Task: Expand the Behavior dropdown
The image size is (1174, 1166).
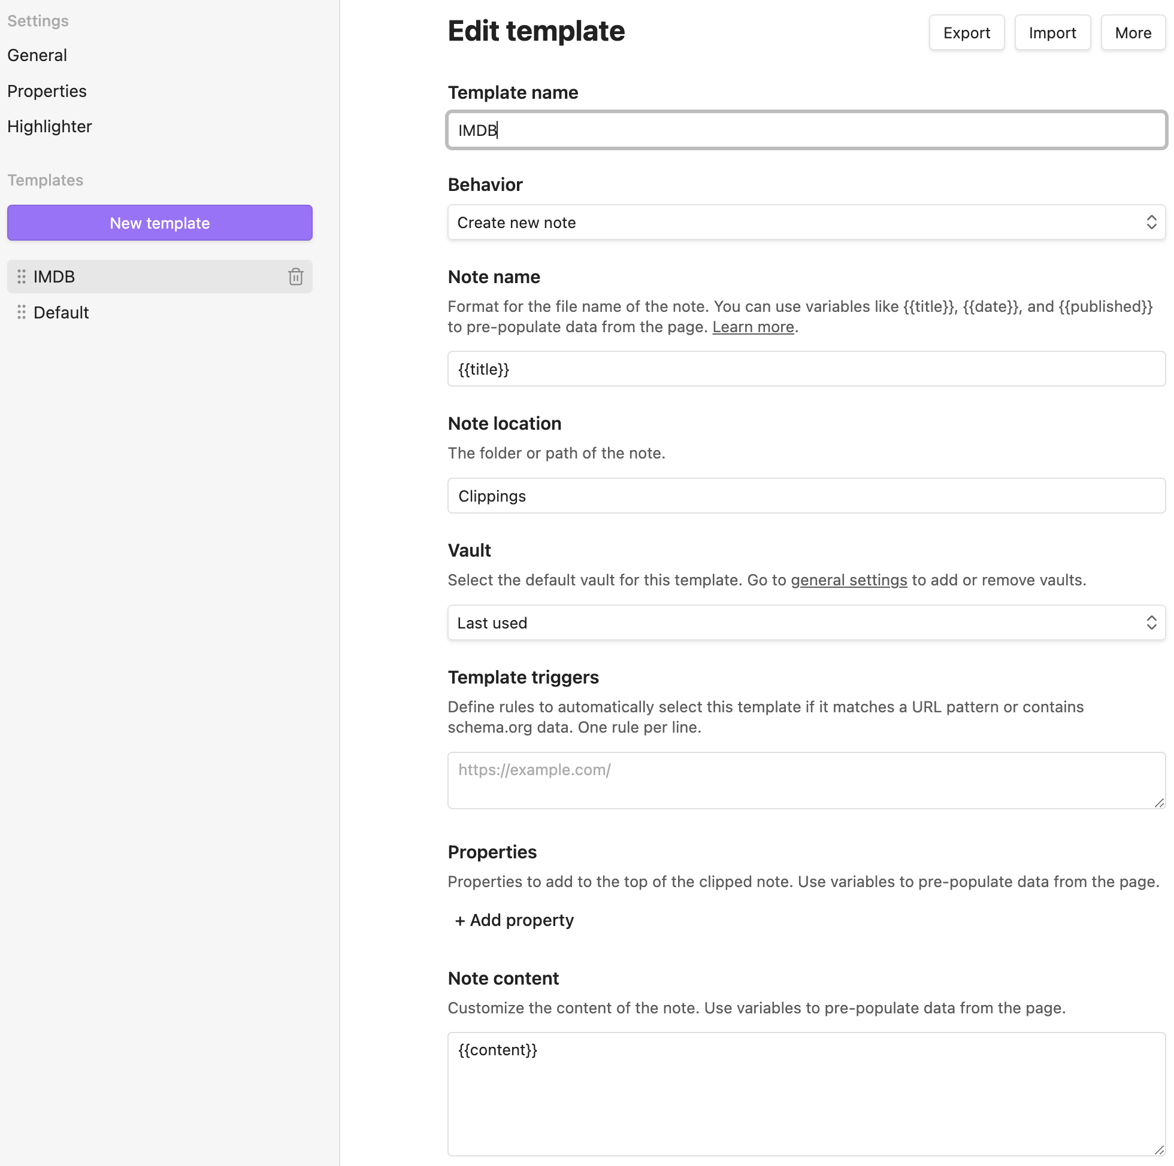Action: click(806, 222)
